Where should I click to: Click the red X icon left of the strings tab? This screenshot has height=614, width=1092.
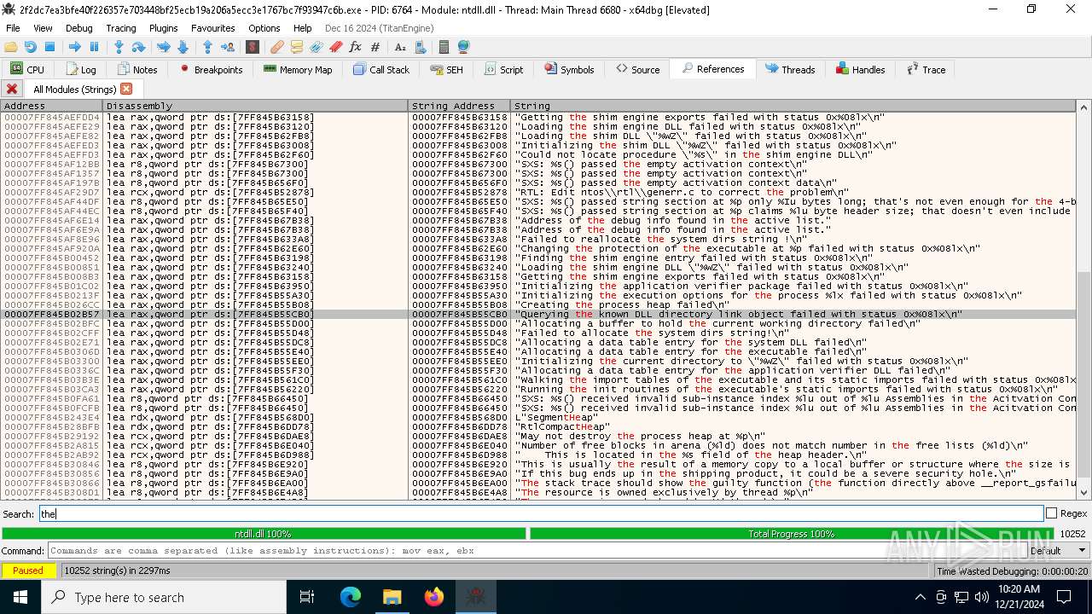12,89
